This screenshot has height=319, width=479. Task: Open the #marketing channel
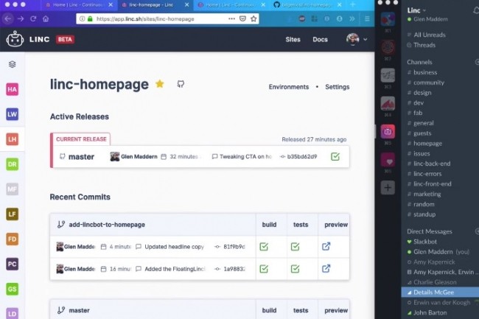pyautogui.click(x=427, y=194)
